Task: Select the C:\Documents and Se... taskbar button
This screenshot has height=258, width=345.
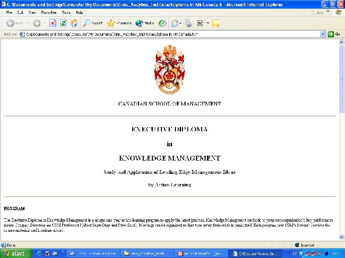Action: [x=255, y=254]
